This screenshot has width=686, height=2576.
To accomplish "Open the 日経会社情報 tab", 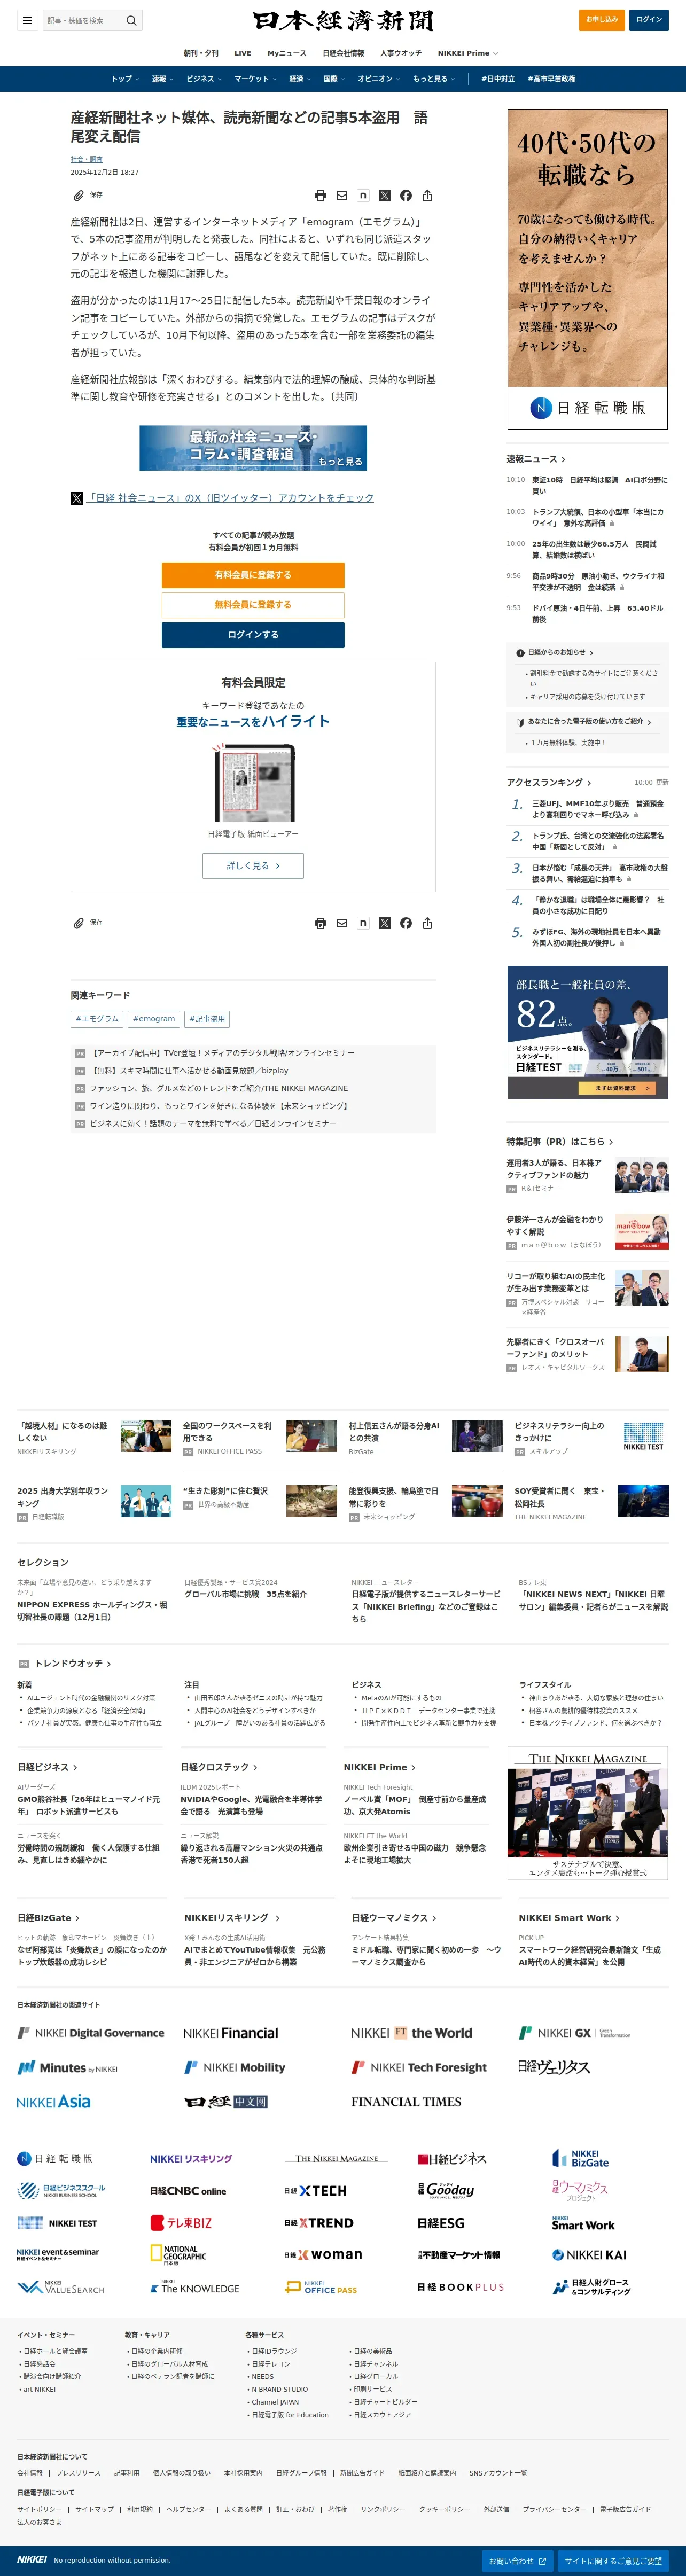I will tap(343, 53).
